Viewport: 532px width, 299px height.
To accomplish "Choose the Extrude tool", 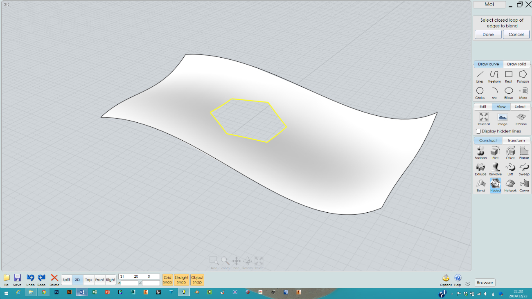I will tap(480, 169).
